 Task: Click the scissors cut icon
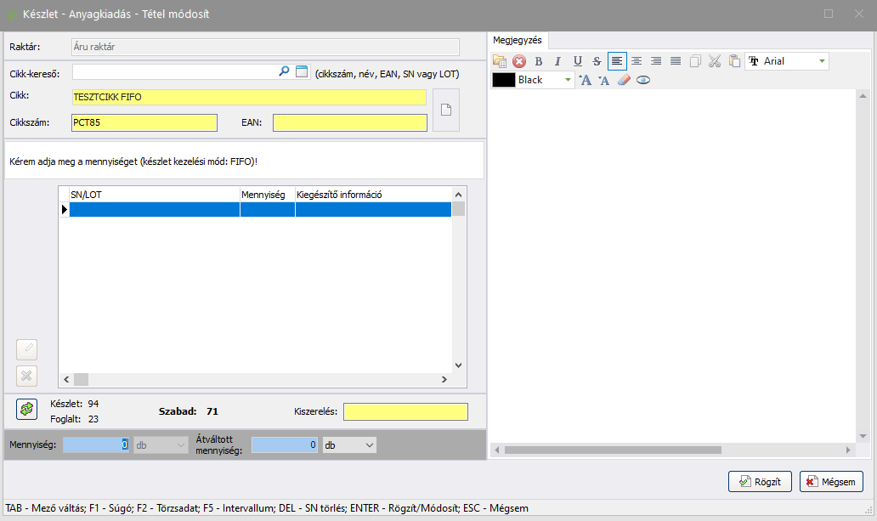(x=715, y=61)
